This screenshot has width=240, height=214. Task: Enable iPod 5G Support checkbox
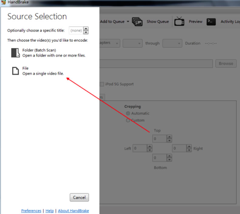(102, 84)
